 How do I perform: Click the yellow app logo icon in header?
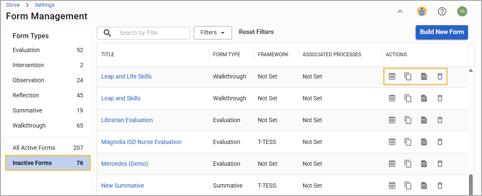(422, 11)
